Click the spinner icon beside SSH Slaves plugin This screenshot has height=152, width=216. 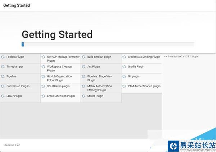pyautogui.click(x=43, y=86)
